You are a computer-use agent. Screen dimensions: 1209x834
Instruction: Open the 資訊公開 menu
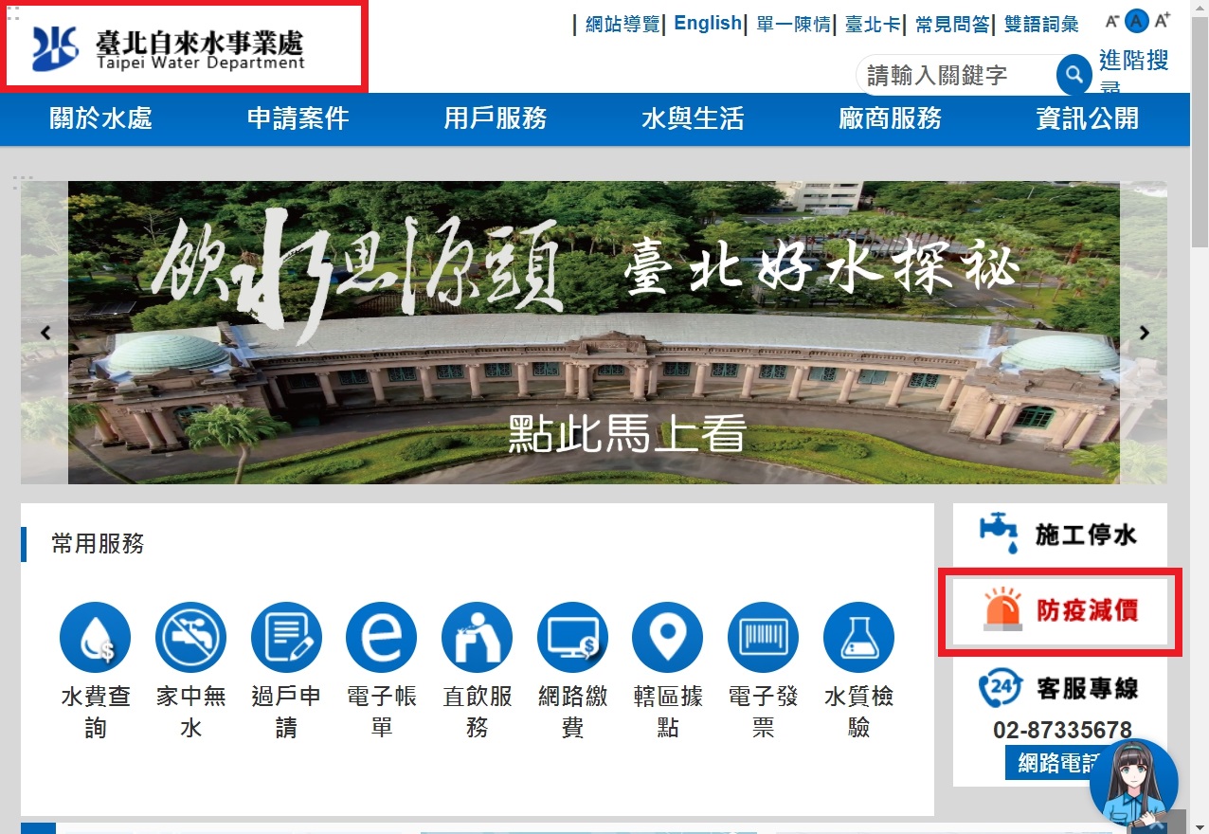1087,119
